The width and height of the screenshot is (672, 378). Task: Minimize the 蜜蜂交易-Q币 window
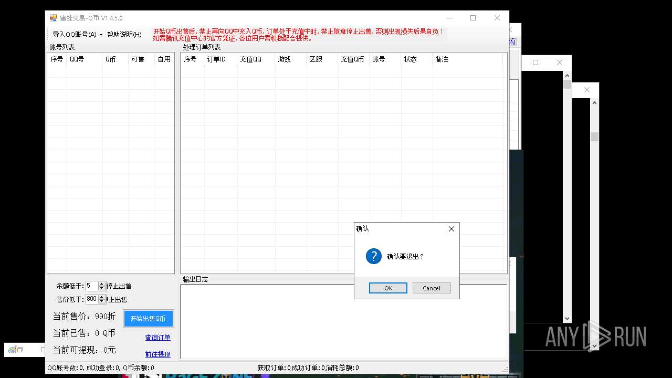(449, 18)
